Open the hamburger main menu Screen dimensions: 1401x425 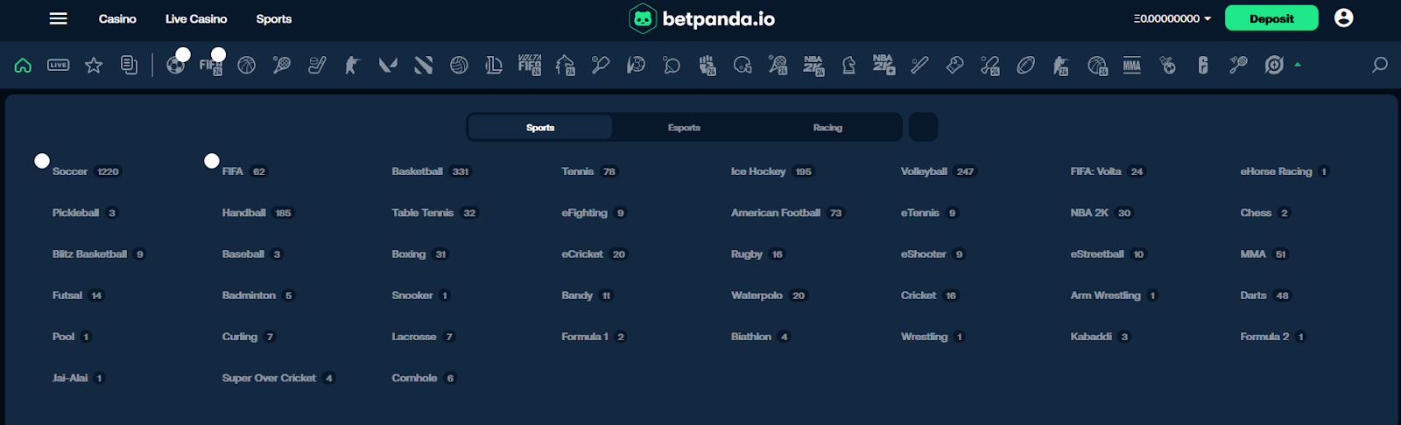click(x=59, y=18)
